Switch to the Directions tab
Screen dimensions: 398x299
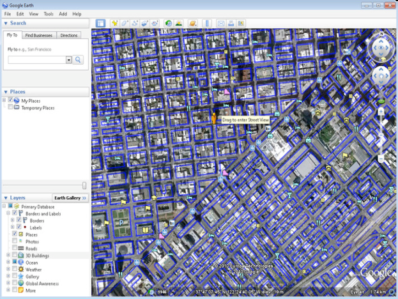coord(69,35)
